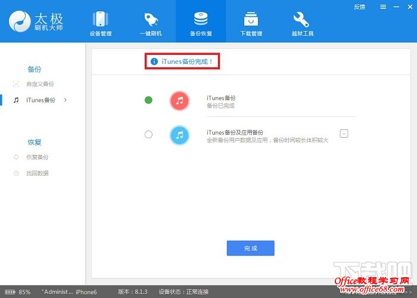Screen dimensions: 417x298
Task: Click the "Administ... iPhone6 device name
Action: pos(69,292)
